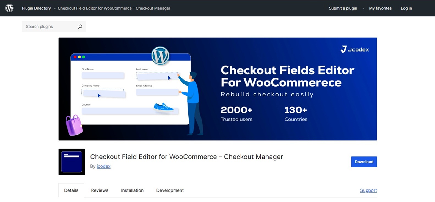This screenshot has width=435, height=202.
Task: Click the WordPress logo in header
Action: click(x=10, y=8)
